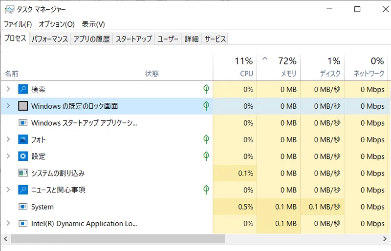The width and height of the screenshot is (391, 251).
Task: Expand the 検索 process group
Action: coord(8,89)
